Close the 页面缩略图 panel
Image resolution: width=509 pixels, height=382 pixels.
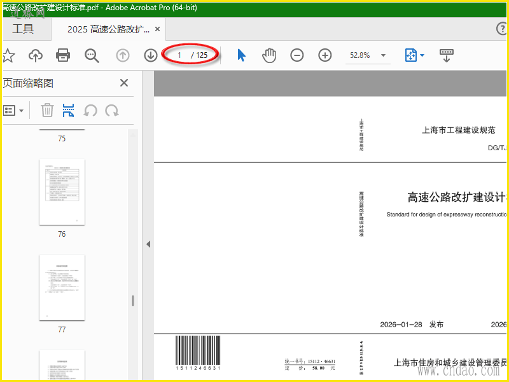[124, 83]
